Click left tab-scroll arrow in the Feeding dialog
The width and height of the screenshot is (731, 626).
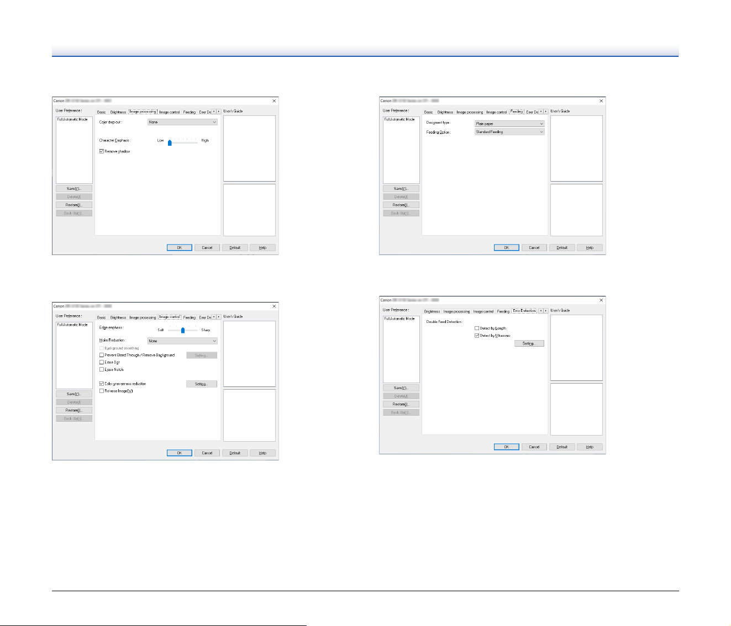(541, 112)
